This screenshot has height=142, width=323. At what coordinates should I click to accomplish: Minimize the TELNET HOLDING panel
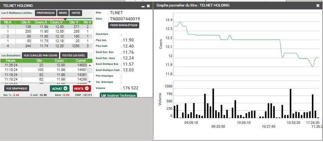pyautogui.click(x=143, y=6)
